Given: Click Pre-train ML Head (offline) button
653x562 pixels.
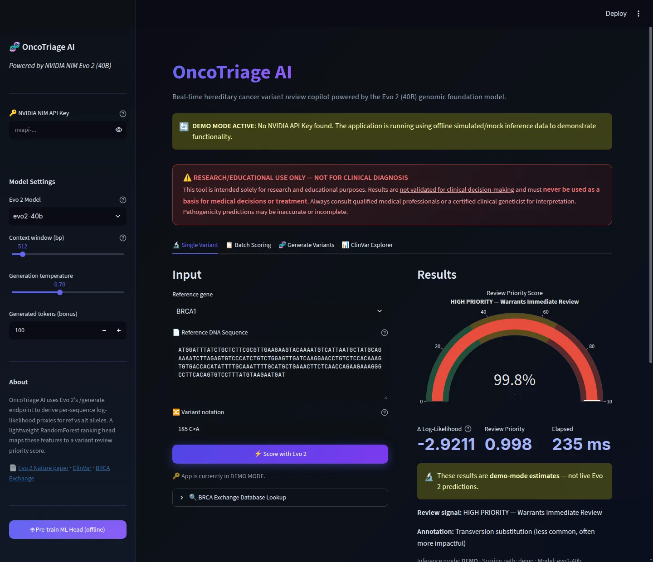Looking at the screenshot, I should coord(68,529).
